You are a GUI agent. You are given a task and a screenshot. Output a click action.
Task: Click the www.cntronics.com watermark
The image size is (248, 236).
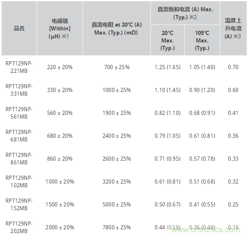[206, 230]
